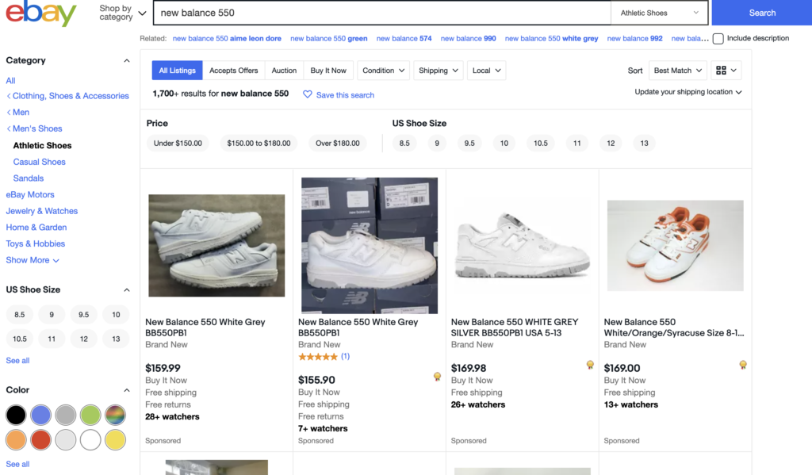Click the search box containing new balance 550
Screen dimensions: 812x475
[x=381, y=13]
